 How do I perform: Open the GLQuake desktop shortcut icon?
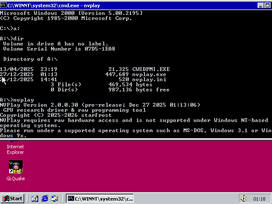point(15,167)
